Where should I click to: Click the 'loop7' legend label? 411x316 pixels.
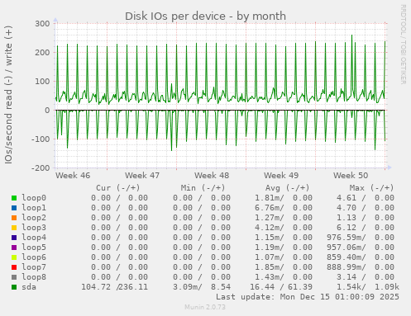click(x=34, y=267)
